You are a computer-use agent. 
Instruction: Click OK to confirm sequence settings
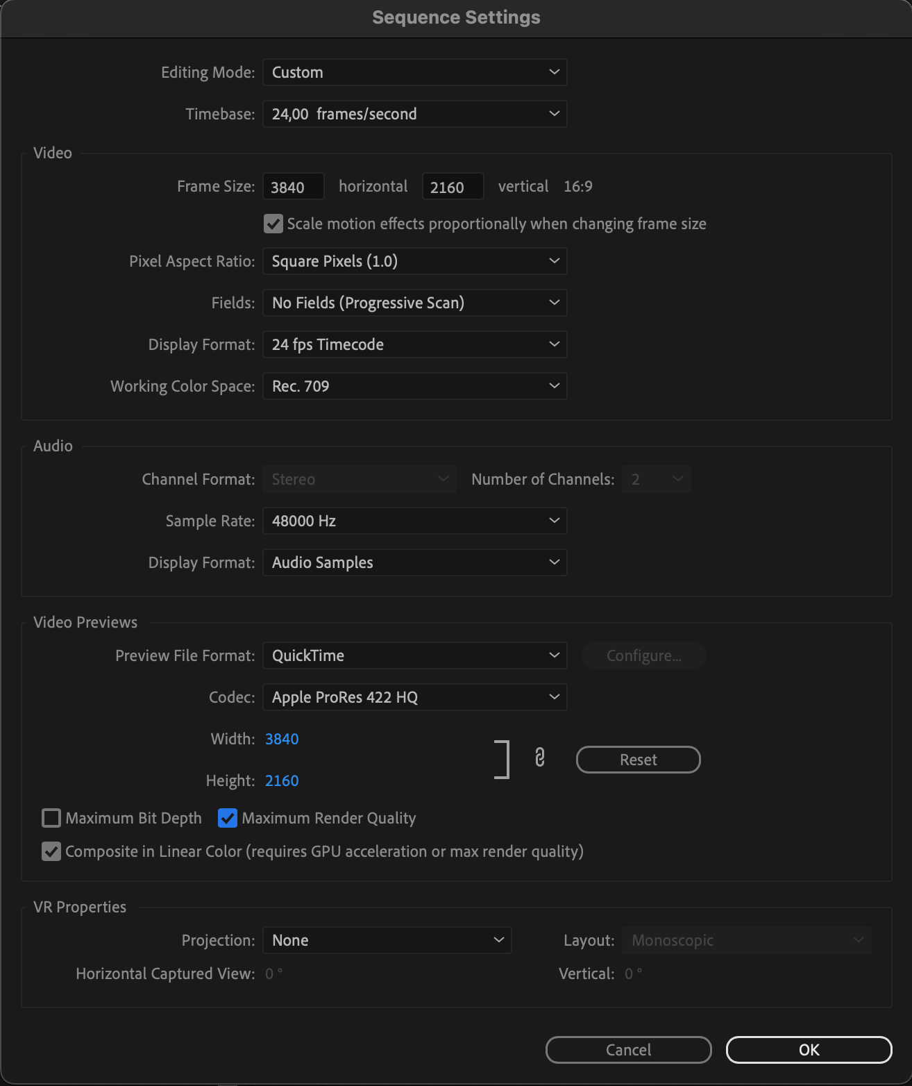[809, 1050]
